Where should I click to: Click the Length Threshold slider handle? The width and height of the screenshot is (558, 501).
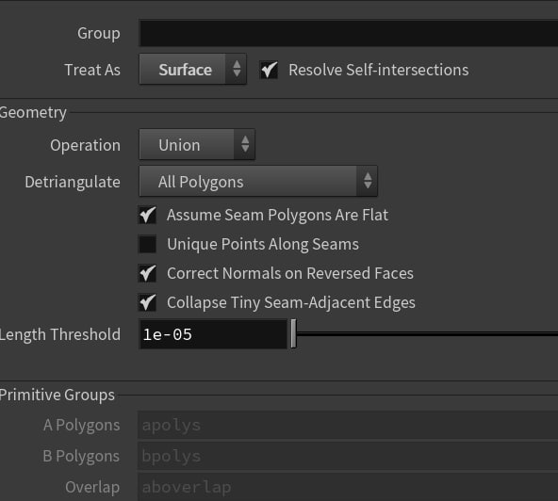[x=293, y=333]
